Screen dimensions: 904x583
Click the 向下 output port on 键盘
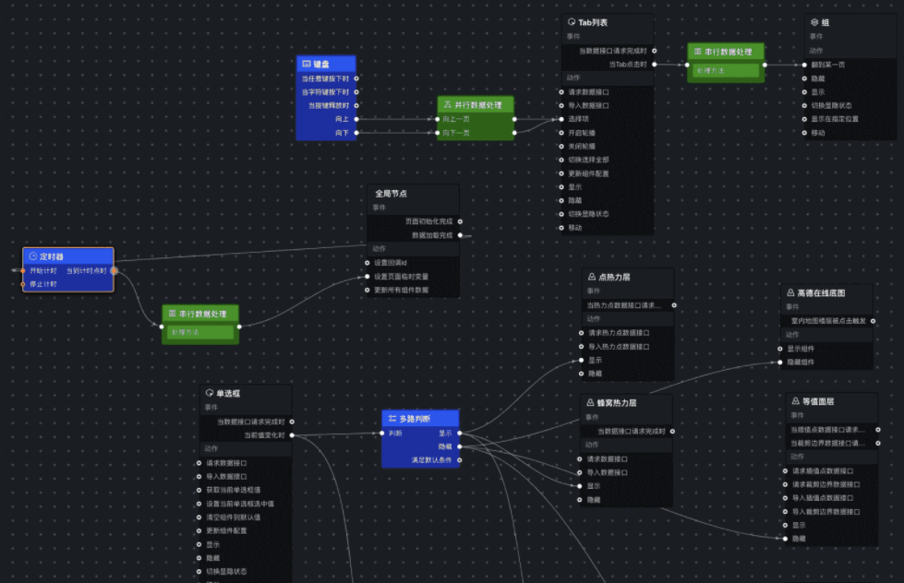pos(356,133)
